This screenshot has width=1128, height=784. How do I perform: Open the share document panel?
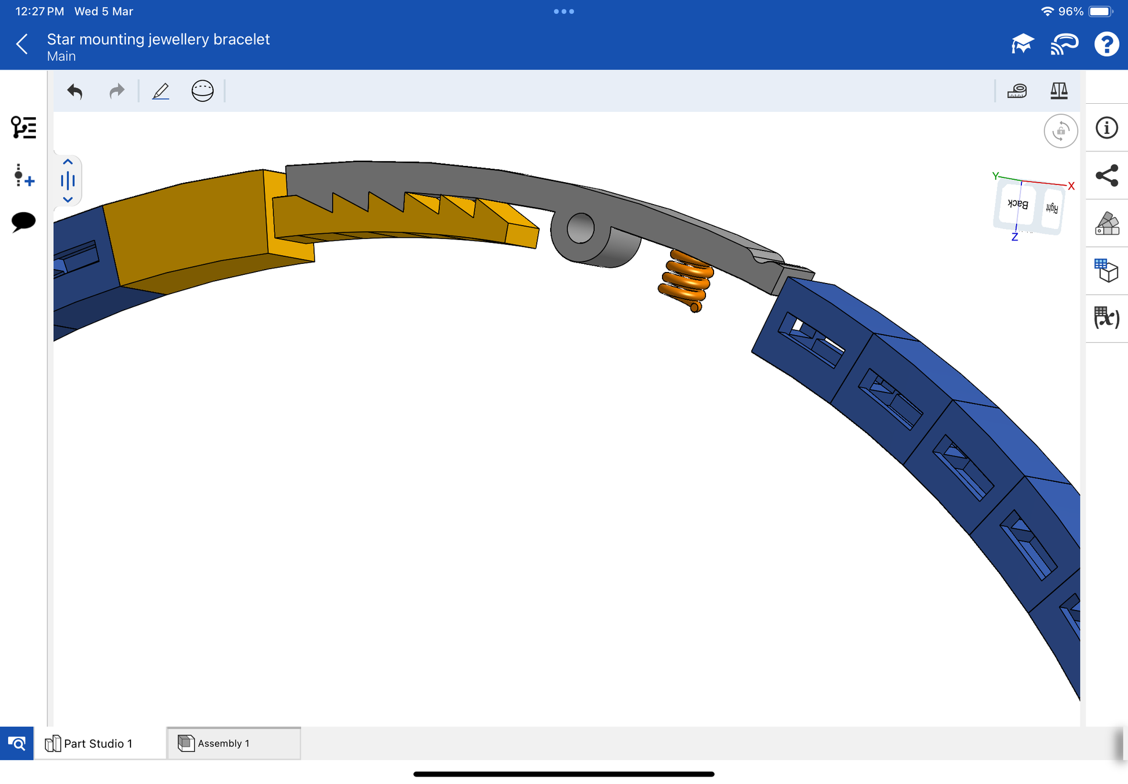[1107, 176]
